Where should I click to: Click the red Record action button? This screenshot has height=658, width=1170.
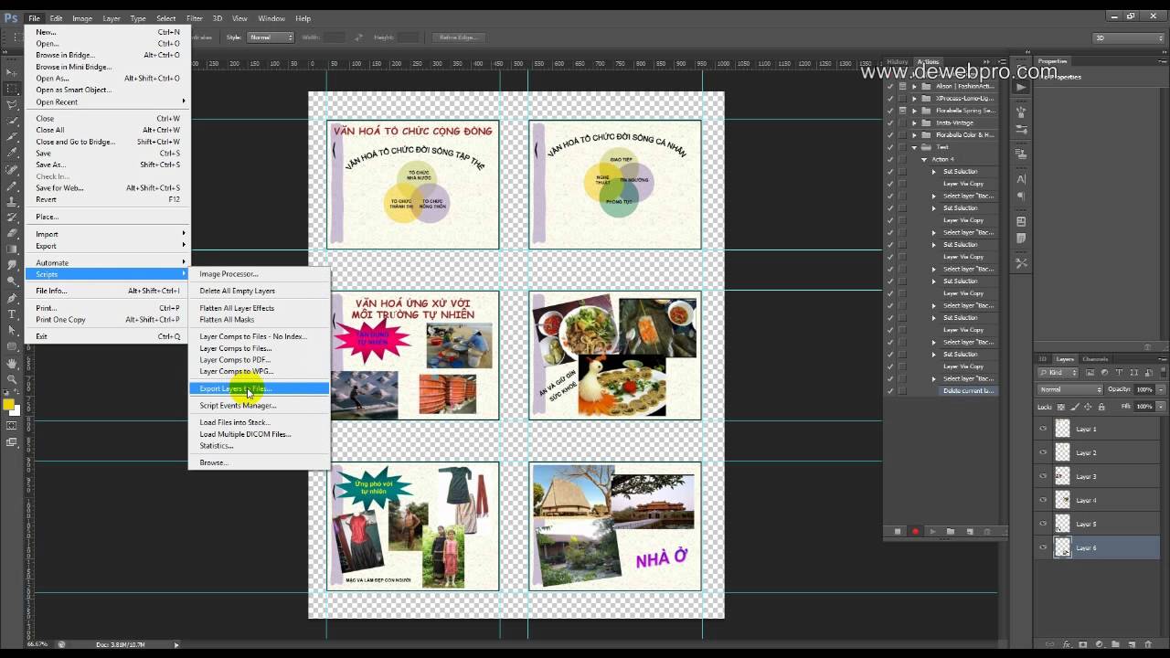tap(915, 531)
